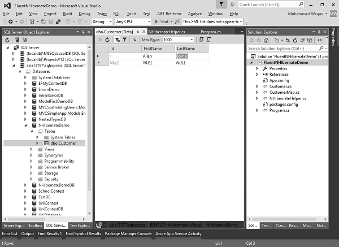The height and width of the screenshot is (247, 339).
Task: Click the second script icon right of Max Rows
Action: [x=208, y=40]
